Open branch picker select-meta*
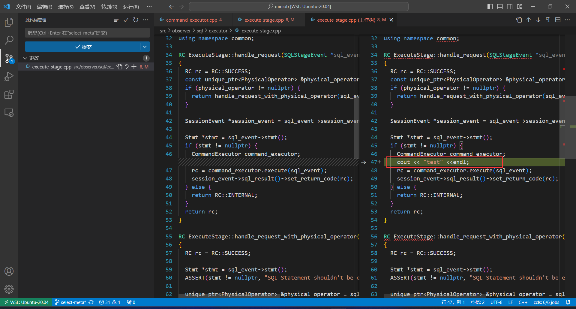Viewport: 576px width, 309px height. click(70, 302)
